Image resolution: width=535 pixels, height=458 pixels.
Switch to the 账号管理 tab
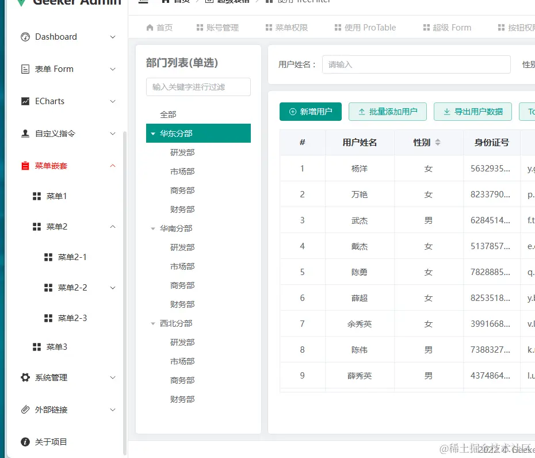pyautogui.click(x=217, y=28)
